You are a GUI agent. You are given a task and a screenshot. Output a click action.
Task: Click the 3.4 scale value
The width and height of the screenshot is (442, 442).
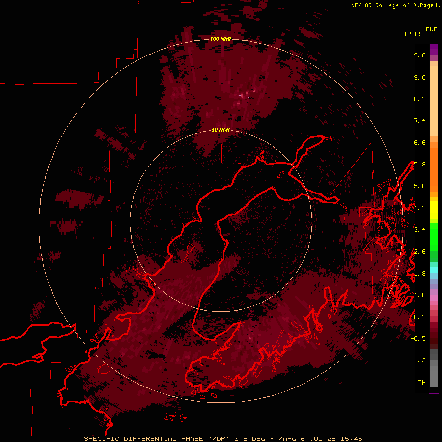click(420, 230)
